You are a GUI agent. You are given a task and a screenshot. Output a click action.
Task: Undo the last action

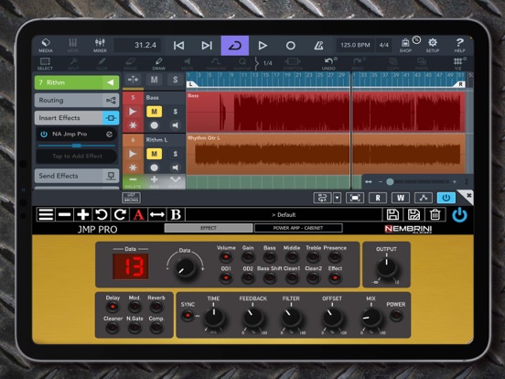[328, 64]
